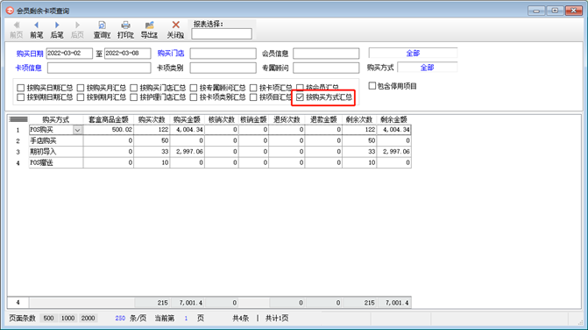588x330 pixels.
Task: Enable 按专属顾问汇总 checkbox
Action: point(193,88)
